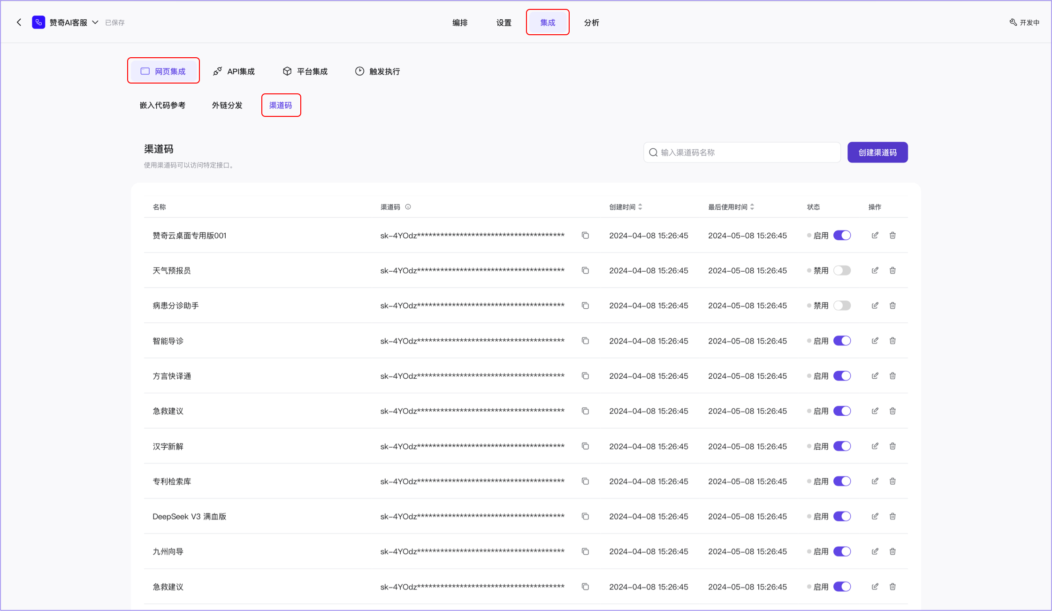1052x611 pixels.
Task: Turn off the 专利检索库 toggle
Action: (x=842, y=481)
